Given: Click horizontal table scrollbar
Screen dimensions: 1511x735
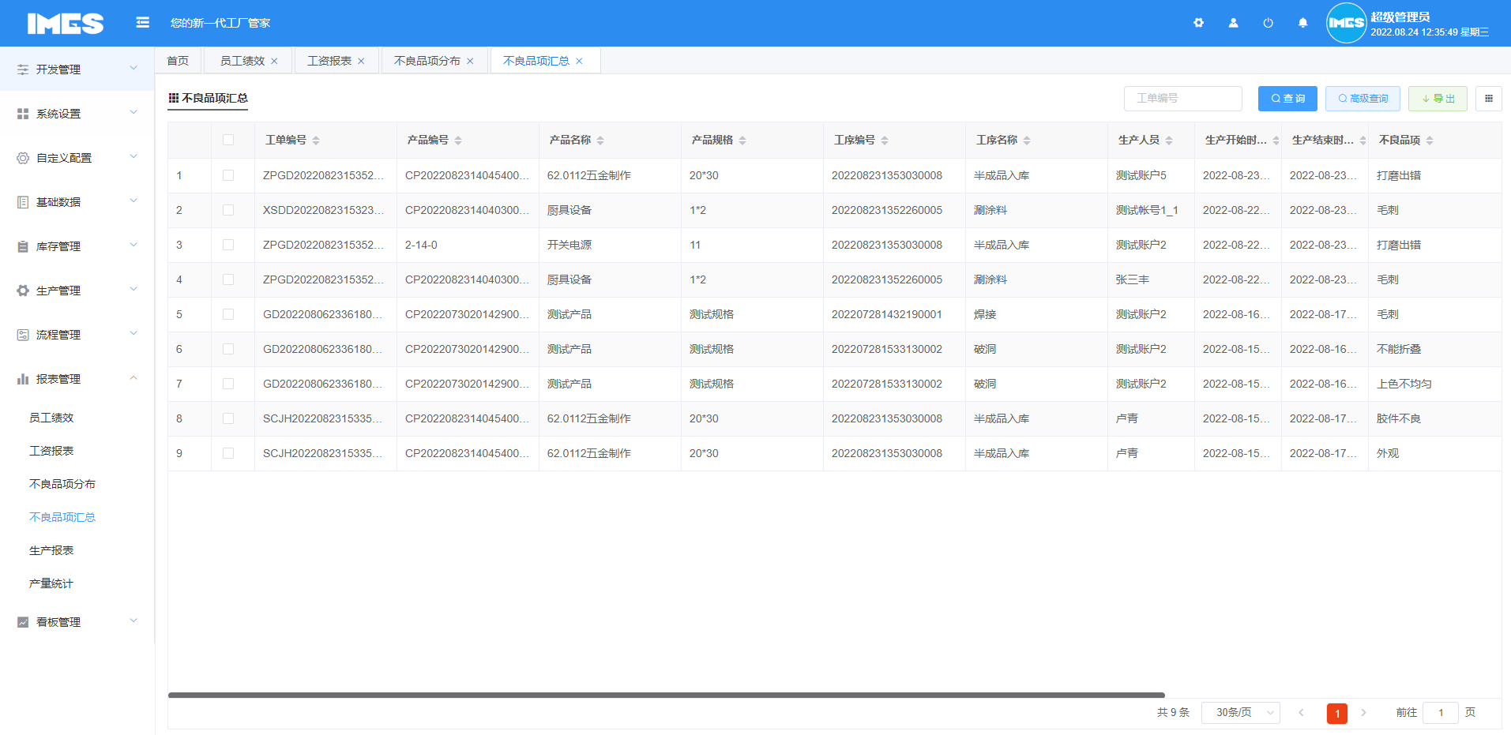Looking at the screenshot, I should [666, 696].
